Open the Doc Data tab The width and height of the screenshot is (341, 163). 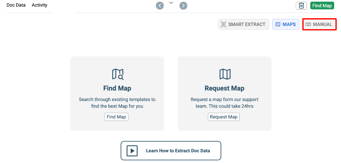pyautogui.click(x=16, y=5)
